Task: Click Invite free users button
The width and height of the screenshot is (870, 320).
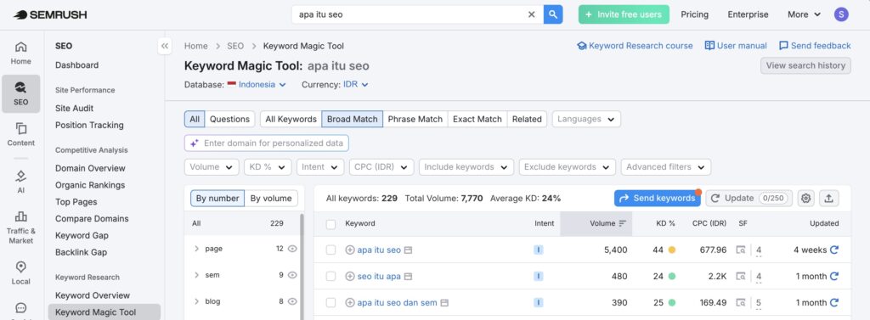Action: pyautogui.click(x=624, y=14)
